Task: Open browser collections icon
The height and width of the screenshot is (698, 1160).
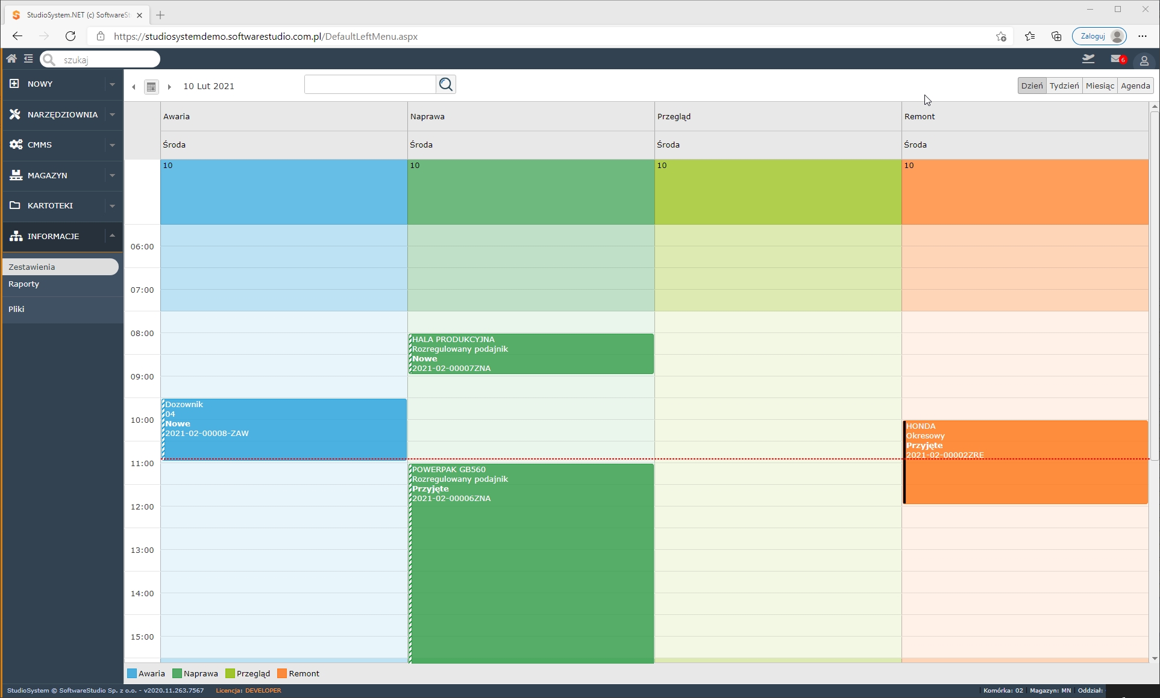Action: 1056,36
